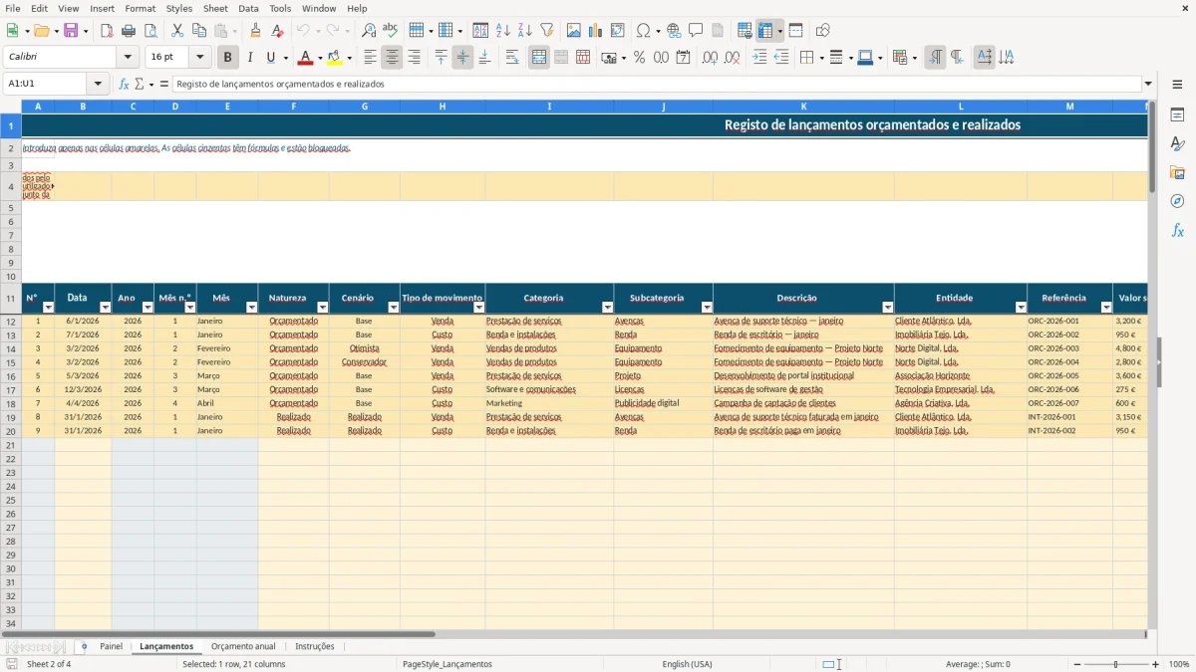Toggle Center Vertically alignment
1196x672 pixels.
pyautogui.click(x=462, y=58)
